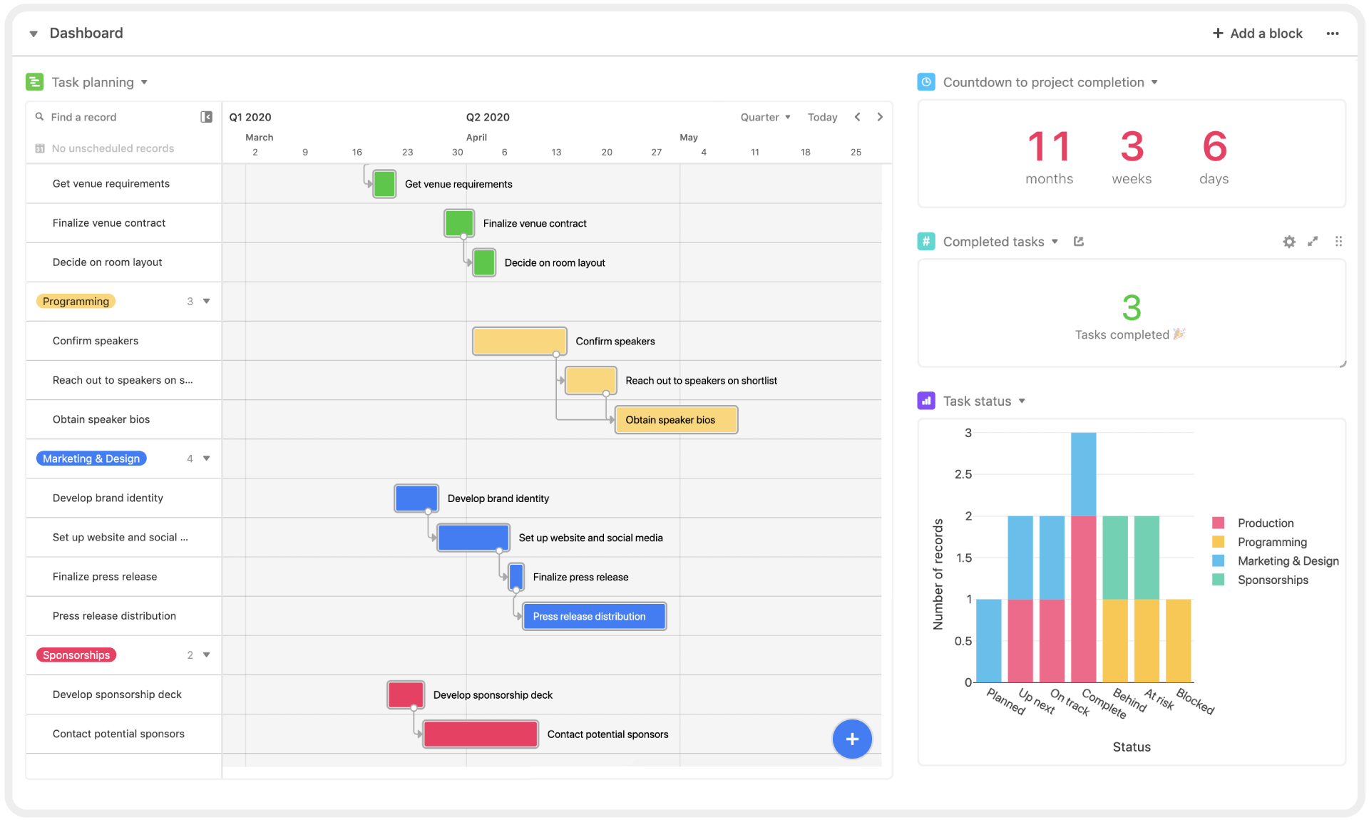Viewport: 1369px width, 820px height.
Task: Click Press release distribution row in list
Action: 124,616
